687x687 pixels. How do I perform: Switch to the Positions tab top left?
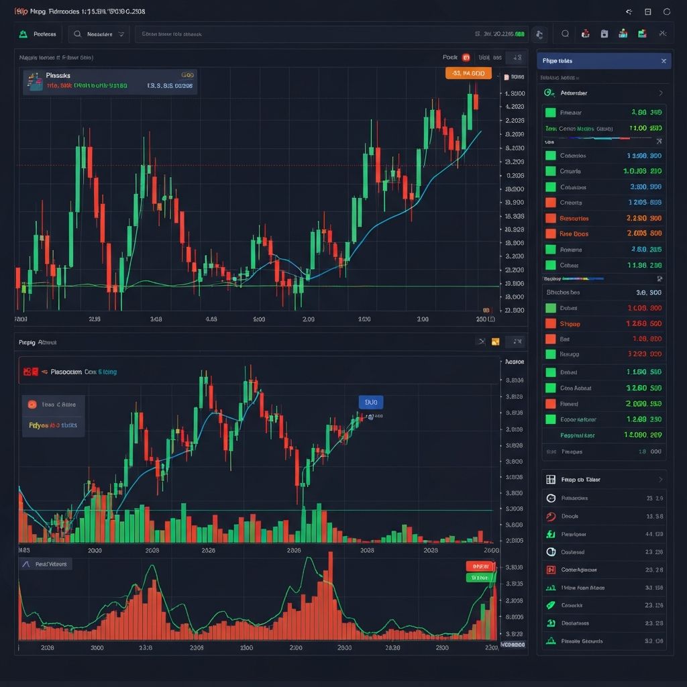point(38,34)
